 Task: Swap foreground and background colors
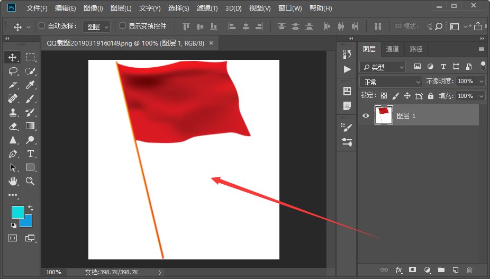(x=30, y=208)
